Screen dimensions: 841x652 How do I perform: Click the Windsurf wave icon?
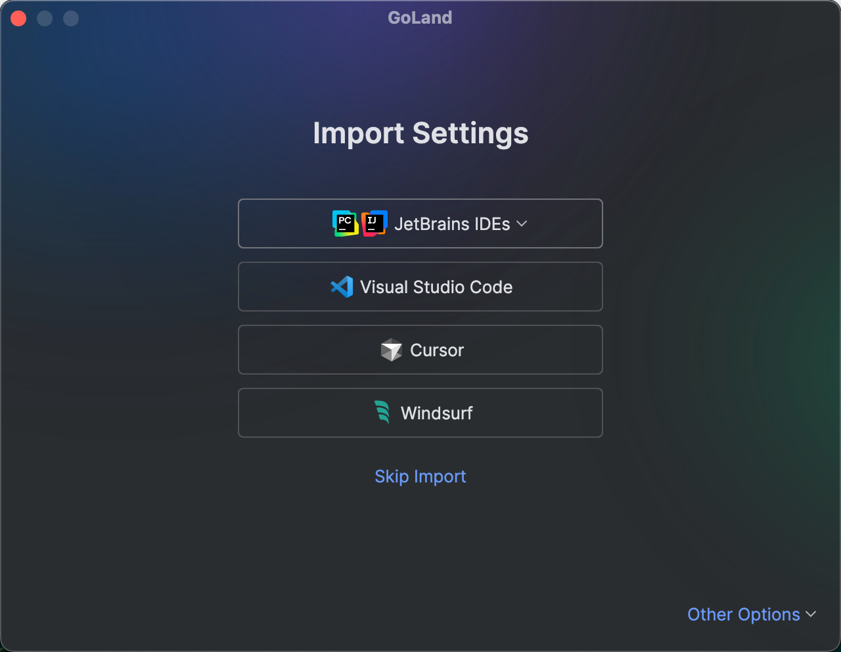[383, 413]
